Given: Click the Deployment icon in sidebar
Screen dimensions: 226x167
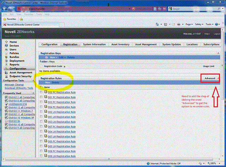Looking at the screenshot, I should pos(6,61).
